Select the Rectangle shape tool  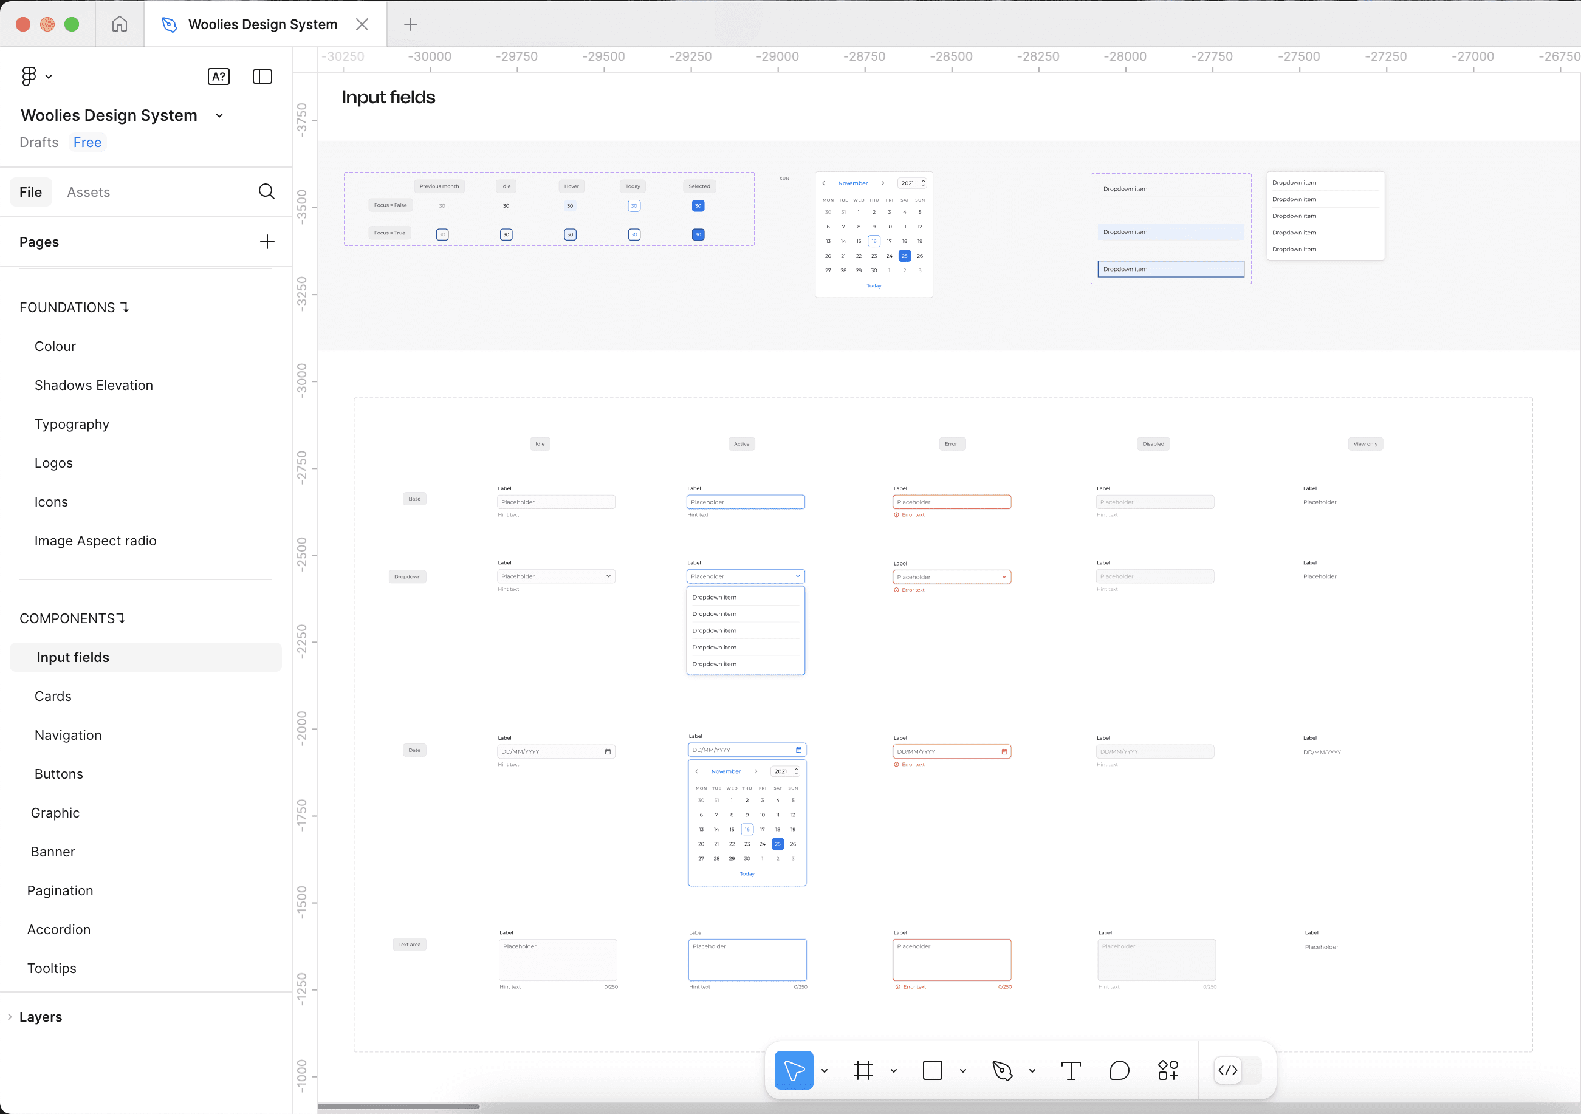[932, 1071]
